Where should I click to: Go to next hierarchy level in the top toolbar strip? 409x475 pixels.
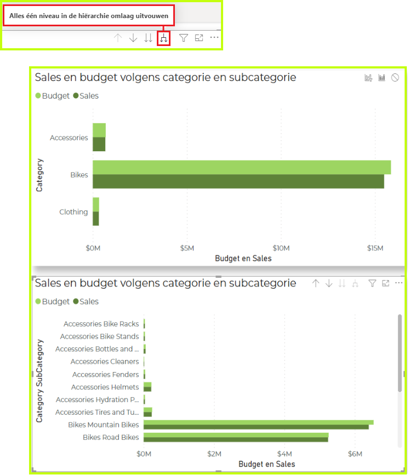pyautogui.click(x=148, y=38)
